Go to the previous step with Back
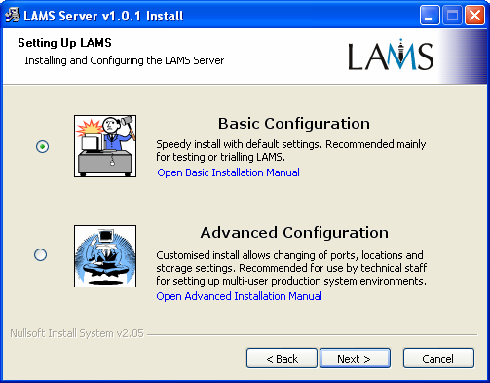490x383 pixels. pyautogui.click(x=282, y=359)
